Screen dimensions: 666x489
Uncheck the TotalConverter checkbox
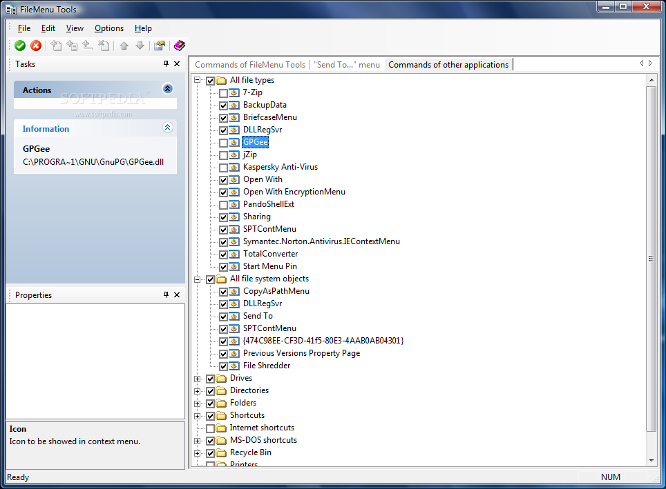[223, 255]
